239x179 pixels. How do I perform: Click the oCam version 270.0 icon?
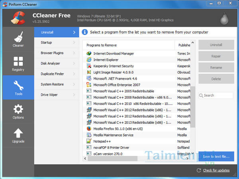(x=89, y=154)
